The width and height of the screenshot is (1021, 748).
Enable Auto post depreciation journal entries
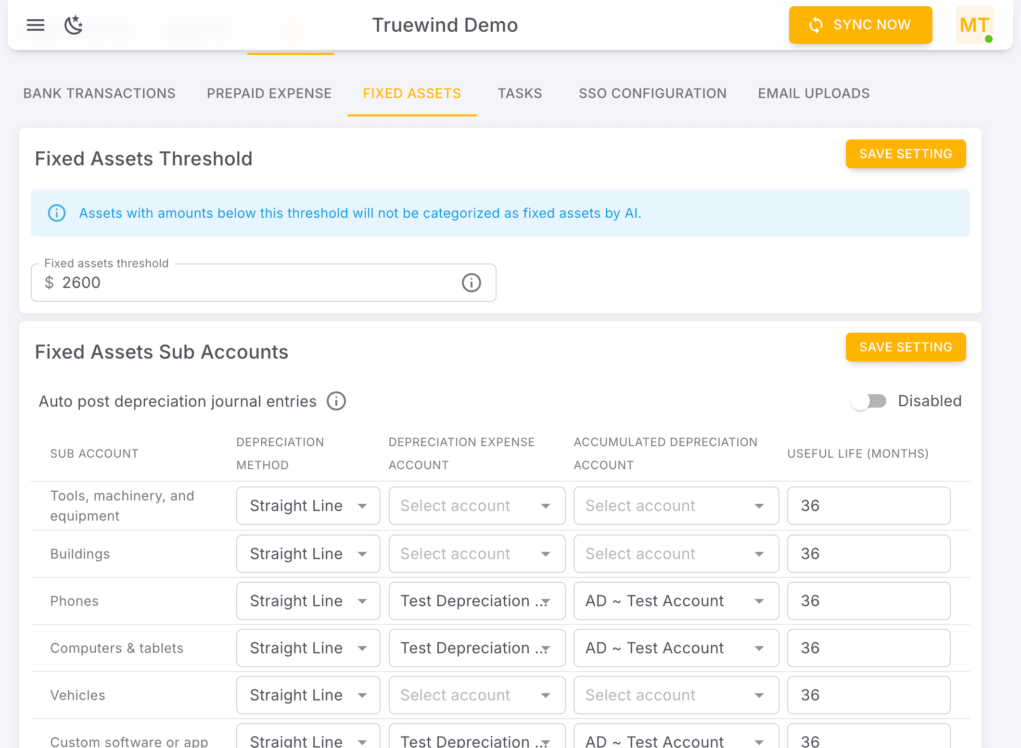pyautogui.click(x=869, y=401)
